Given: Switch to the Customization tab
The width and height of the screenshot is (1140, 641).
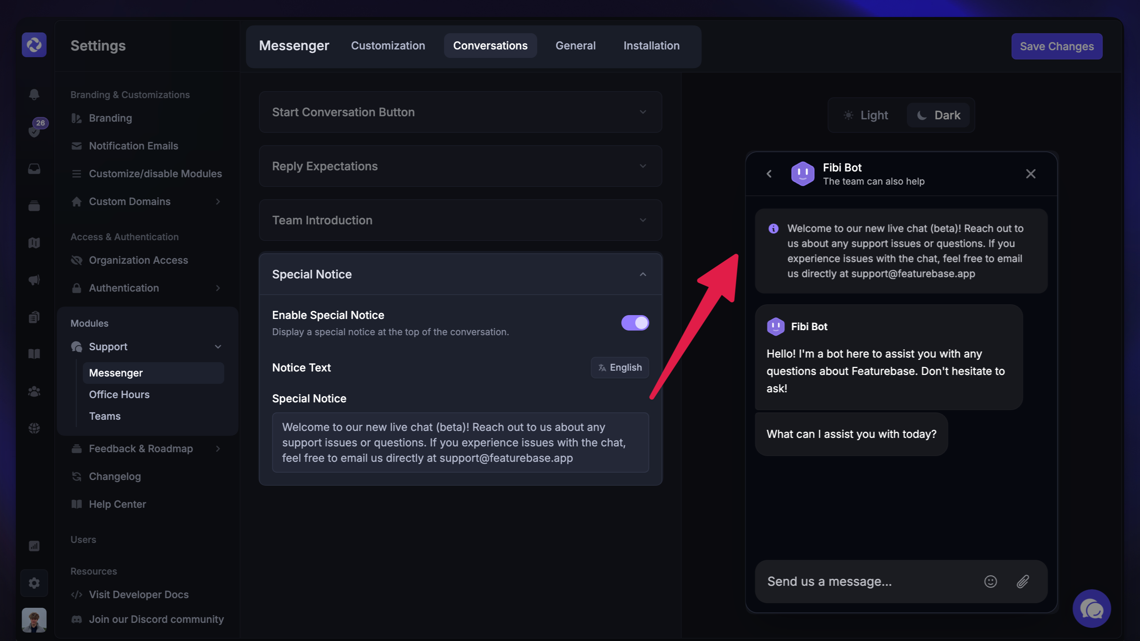Looking at the screenshot, I should click(388, 46).
